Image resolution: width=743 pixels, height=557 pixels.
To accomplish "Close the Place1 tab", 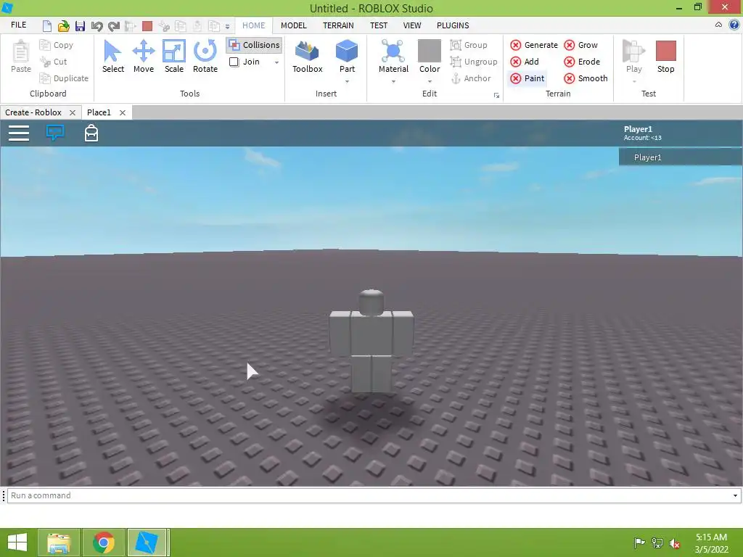I will [x=122, y=112].
